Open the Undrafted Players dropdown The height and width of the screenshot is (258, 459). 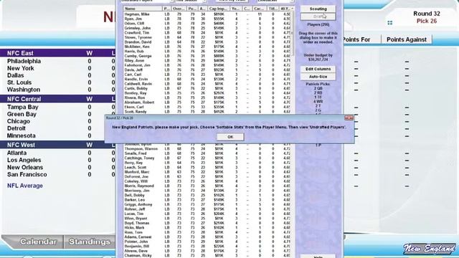148,1
